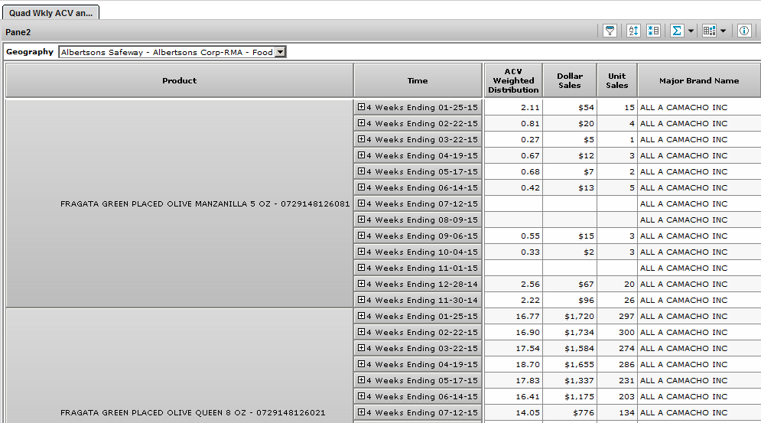
Task: Open the Geography selection dropdown
Action: [280, 52]
